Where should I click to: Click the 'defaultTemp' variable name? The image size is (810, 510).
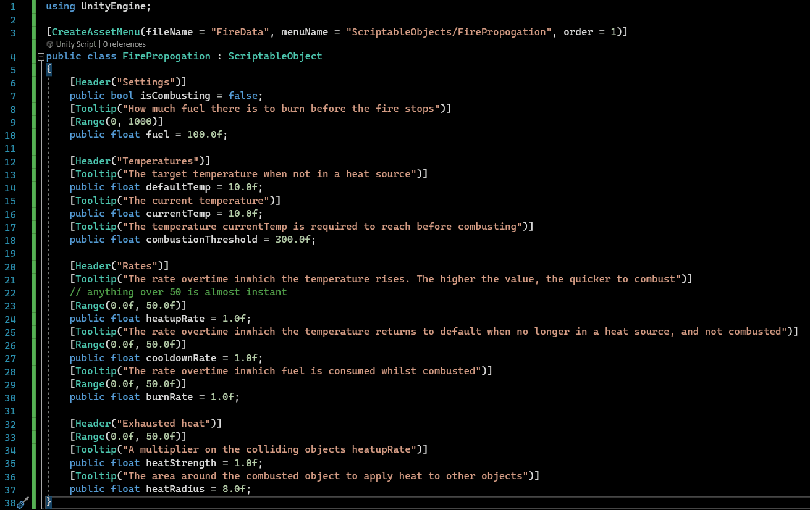tap(178, 187)
